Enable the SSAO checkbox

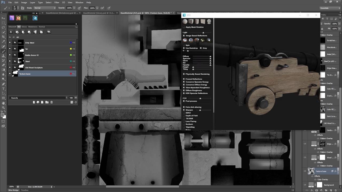pos(184,113)
